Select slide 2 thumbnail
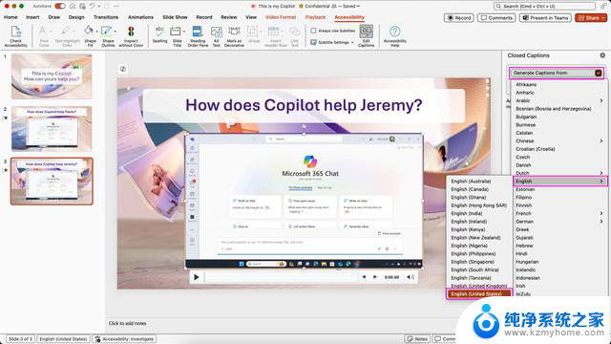This screenshot has width=611, height=344. tap(52, 129)
